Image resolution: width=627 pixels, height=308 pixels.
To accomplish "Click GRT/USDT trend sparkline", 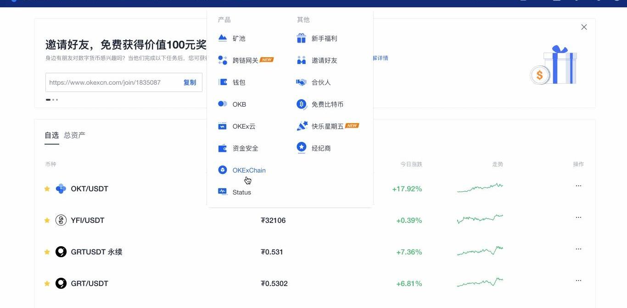I will click(480, 282).
